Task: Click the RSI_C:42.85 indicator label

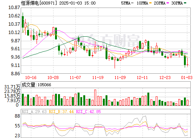Action: click(89, 112)
